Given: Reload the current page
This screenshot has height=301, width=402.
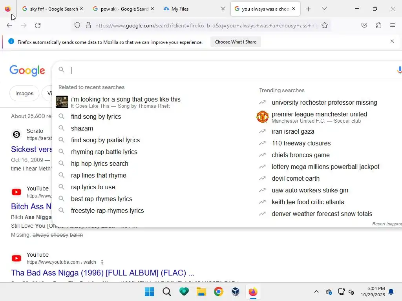Looking at the screenshot, I should [x=38, y=25].
